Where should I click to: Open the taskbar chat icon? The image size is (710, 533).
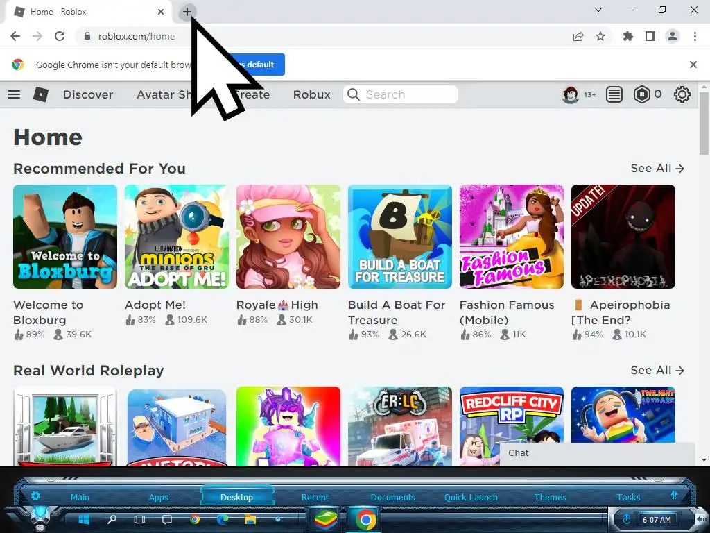[167, 519]
